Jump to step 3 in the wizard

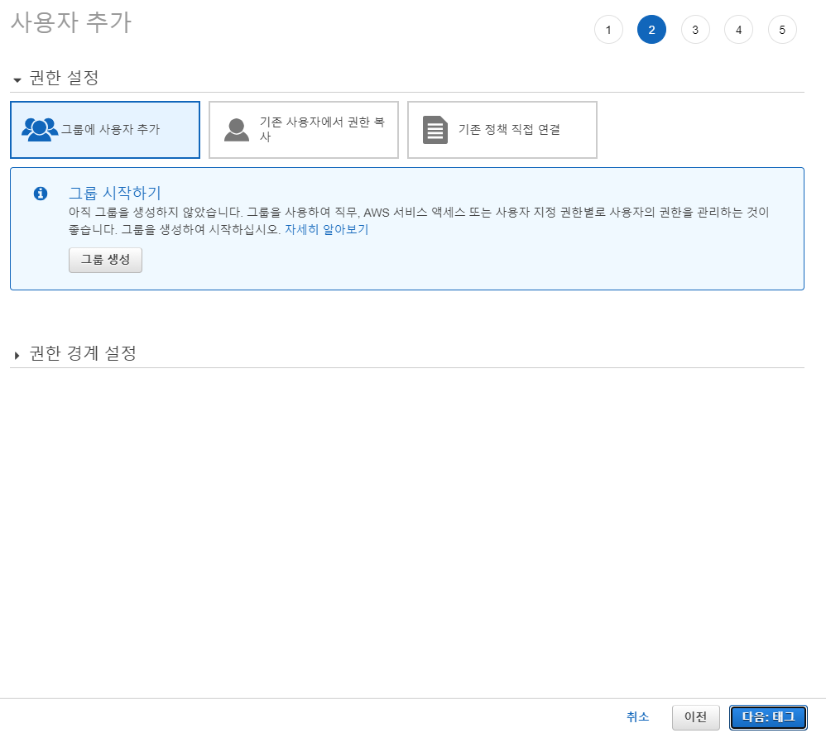(695, 30)
